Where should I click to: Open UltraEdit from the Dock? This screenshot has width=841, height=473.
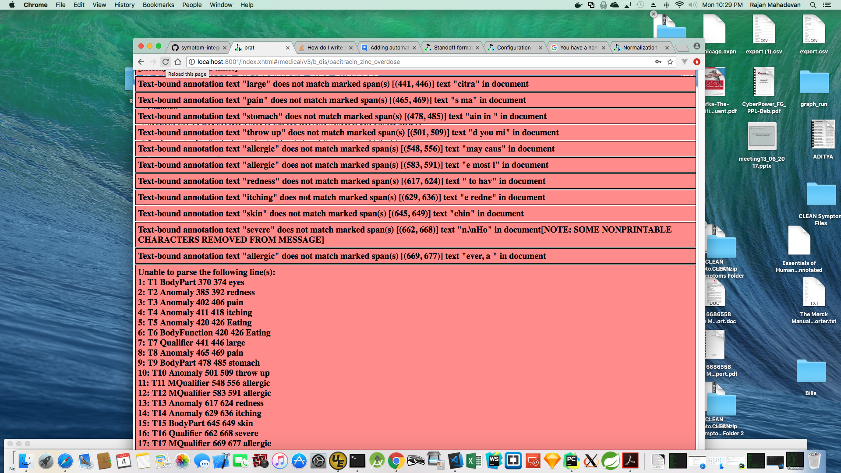point(338,461)
